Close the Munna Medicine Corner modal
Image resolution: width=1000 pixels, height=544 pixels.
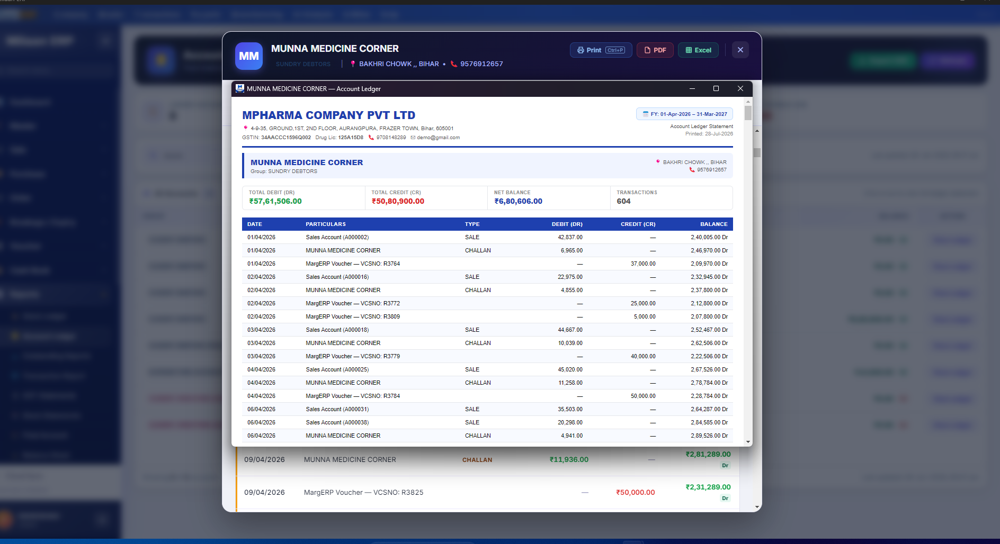tap(740, 50)
